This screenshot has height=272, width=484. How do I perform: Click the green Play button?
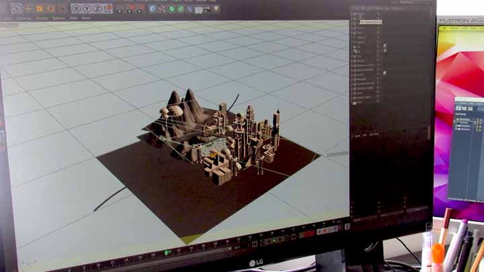(274, 240)
